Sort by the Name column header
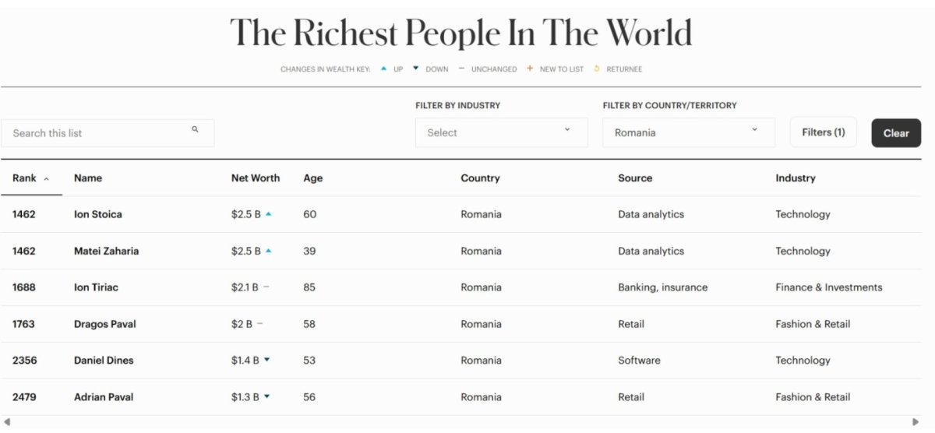 pos(88,178)
